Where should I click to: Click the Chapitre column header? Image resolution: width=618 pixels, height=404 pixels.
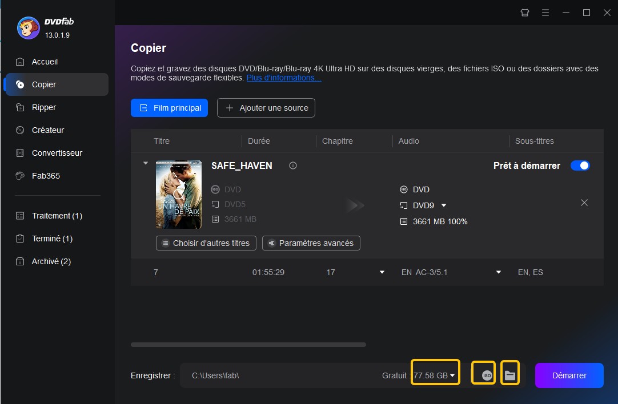point(338,141)
